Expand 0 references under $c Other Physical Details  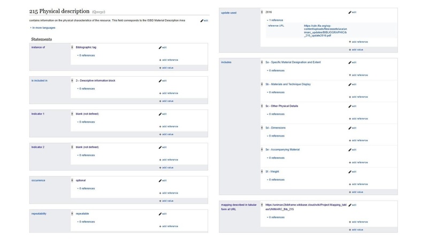[x=276, y=114]
